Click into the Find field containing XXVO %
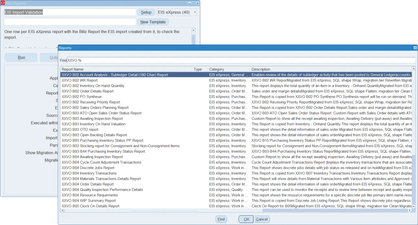 241,60
